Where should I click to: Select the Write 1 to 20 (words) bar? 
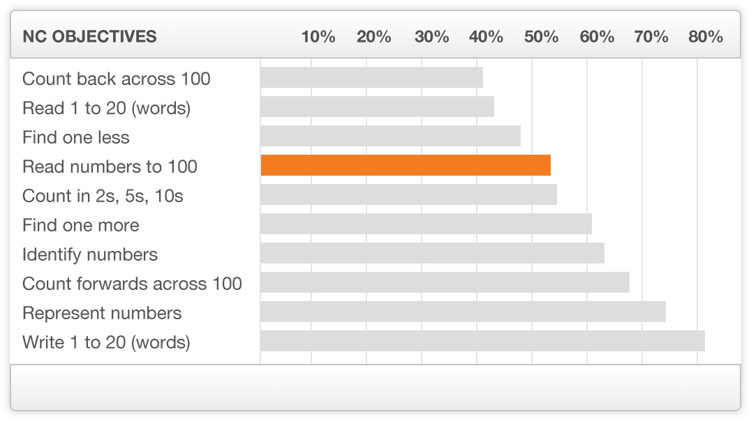[483, 341]
